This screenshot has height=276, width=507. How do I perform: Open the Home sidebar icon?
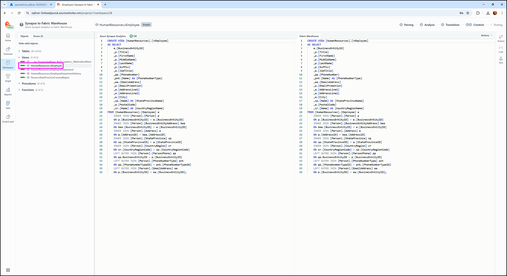click(8, 37)
